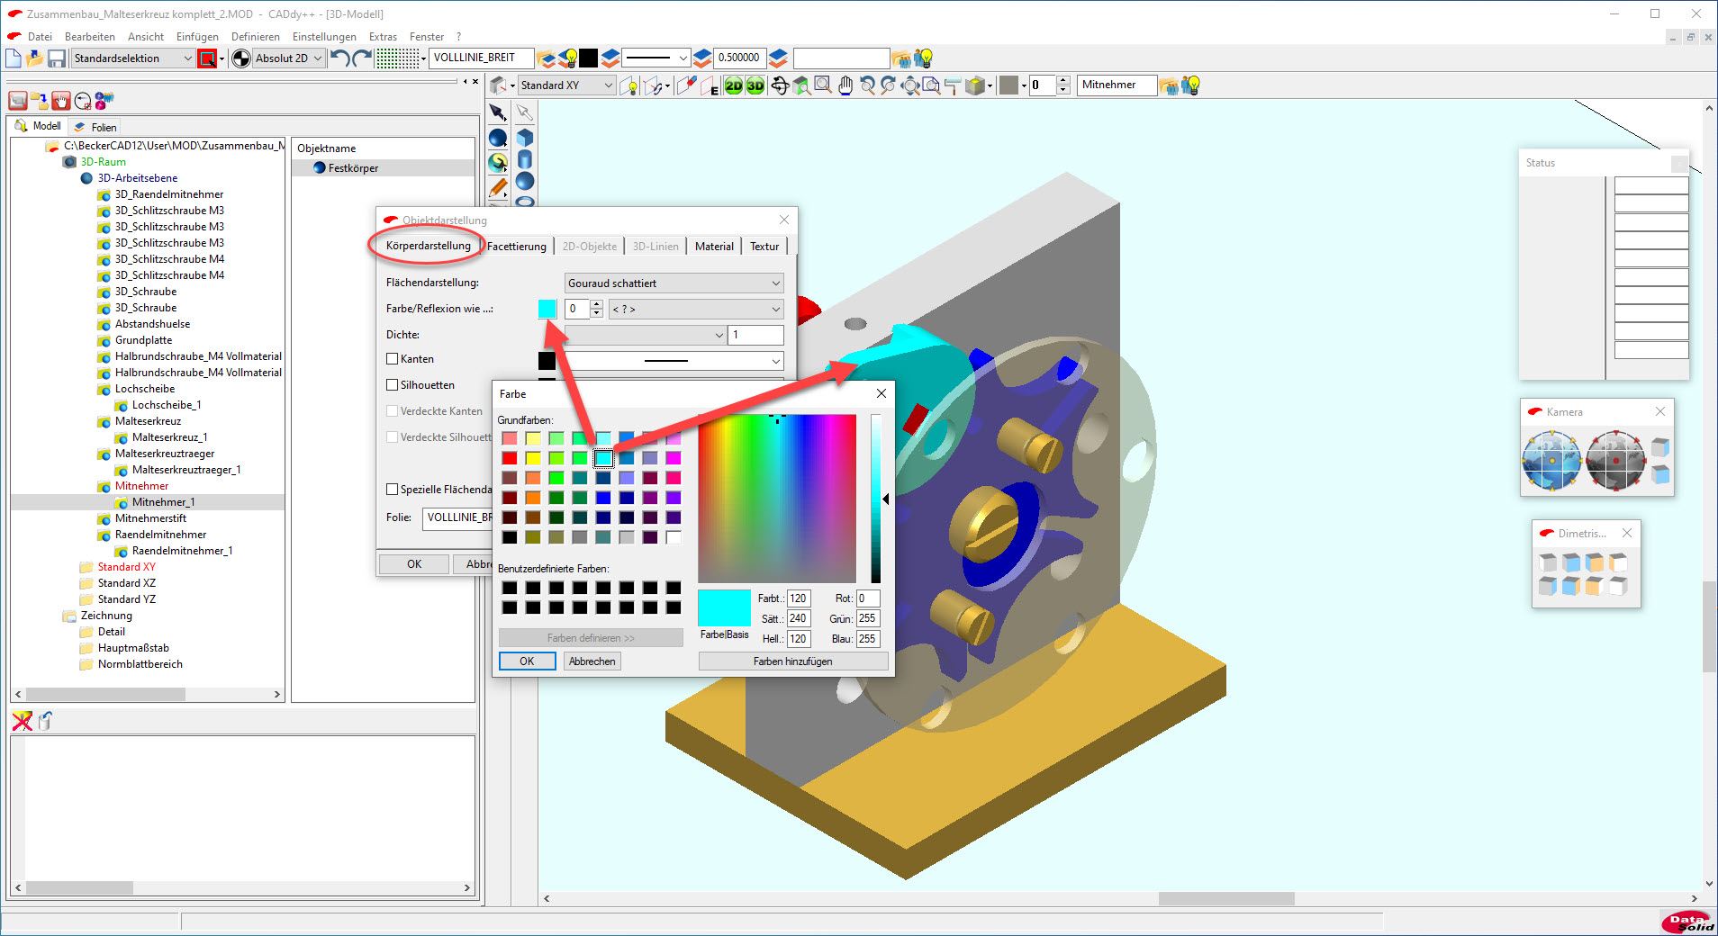Click the blue globe camera icon
The image size is (1718, 936).
point(1551,460)
